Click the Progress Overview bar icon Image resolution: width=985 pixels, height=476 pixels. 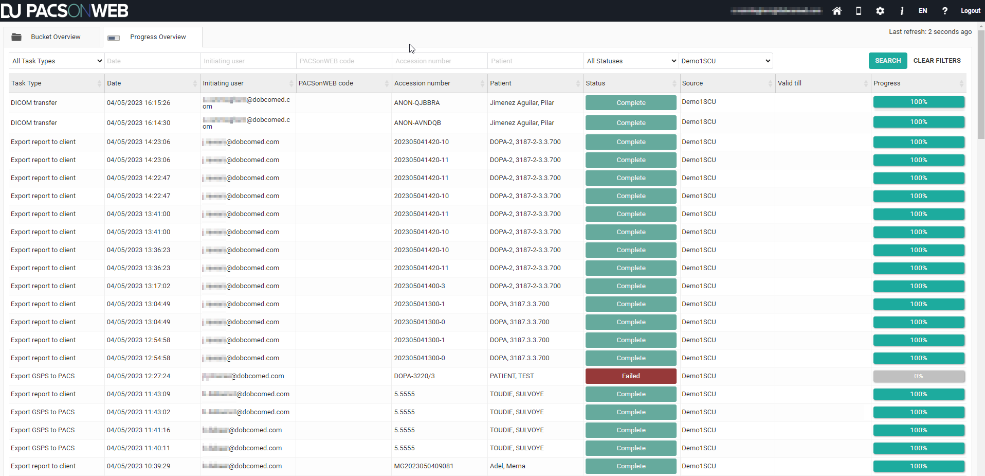(x=114, y=38)
